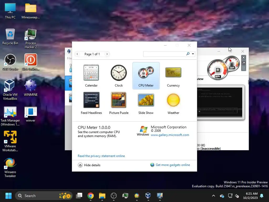This screenshot has height=202, width=269.
Task: Open the notification bell in taskbar
Action: point(262,196)
